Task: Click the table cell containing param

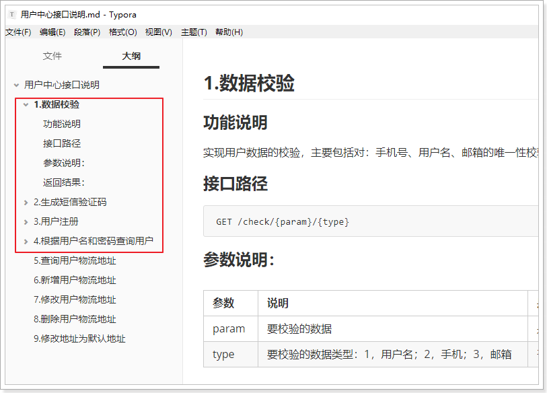Action: pos(229,329)
